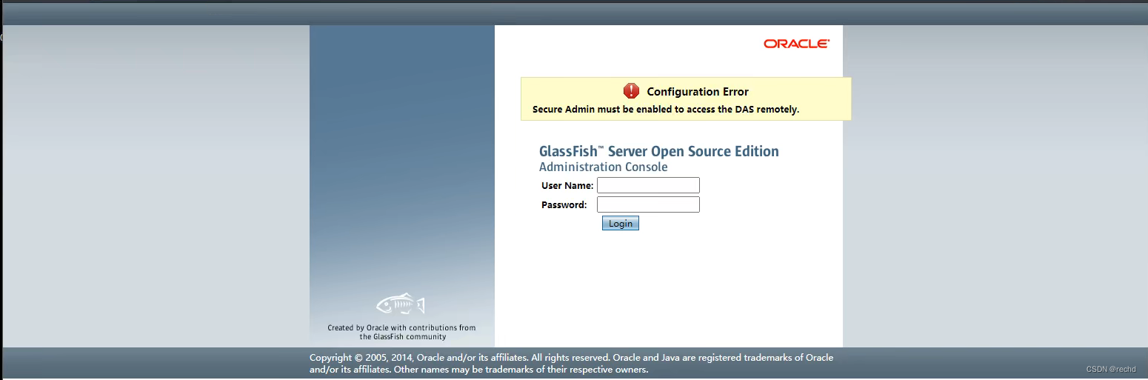Click the Login button
Image resolution: width=1148 pixels, height=380 pixels.
620,223
